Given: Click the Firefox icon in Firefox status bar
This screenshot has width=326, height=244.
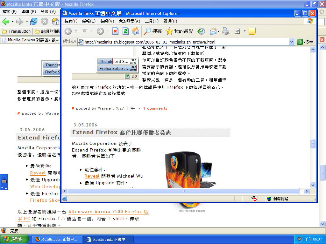Looking at the screenshot, I should [x=4, y=231].
